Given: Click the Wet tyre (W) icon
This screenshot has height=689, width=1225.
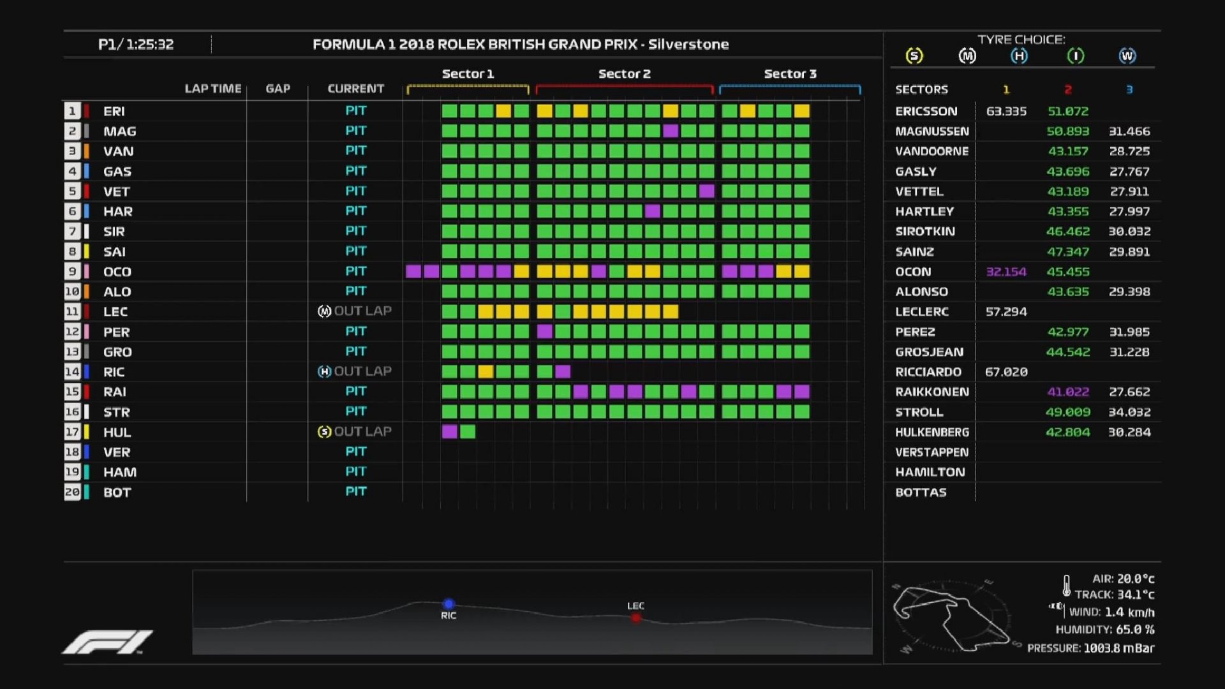Looking at the screenshot, I should tap(1127, 56).
